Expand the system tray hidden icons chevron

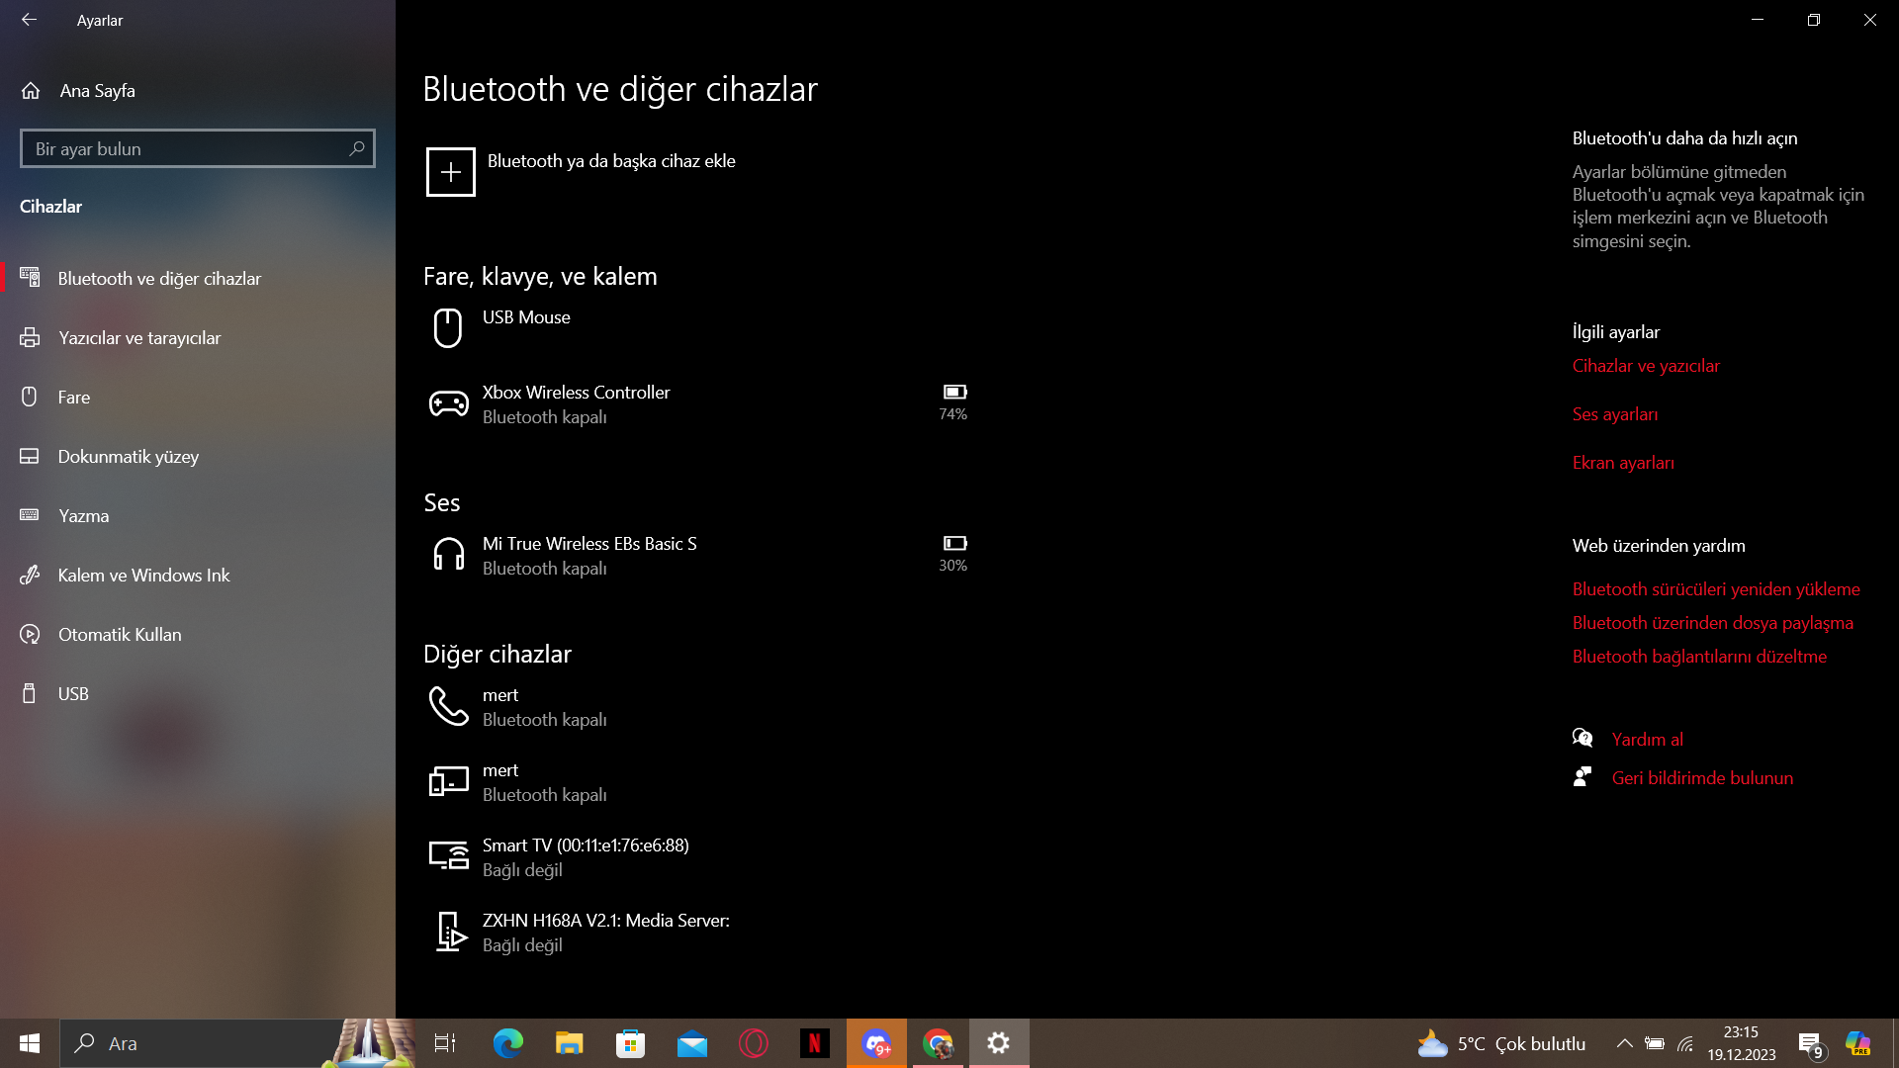[1624, 1043]
